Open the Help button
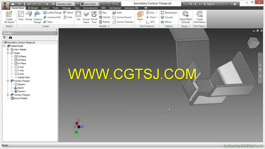The image size is (265, 149). (x=235, y=4)
